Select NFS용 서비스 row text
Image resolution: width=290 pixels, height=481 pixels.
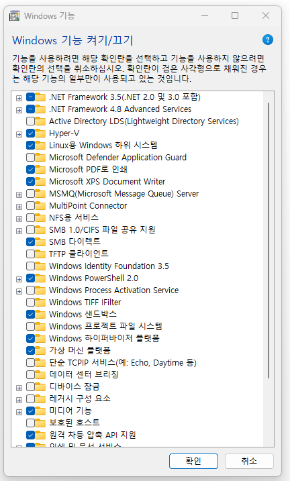[x=74, y=218]
